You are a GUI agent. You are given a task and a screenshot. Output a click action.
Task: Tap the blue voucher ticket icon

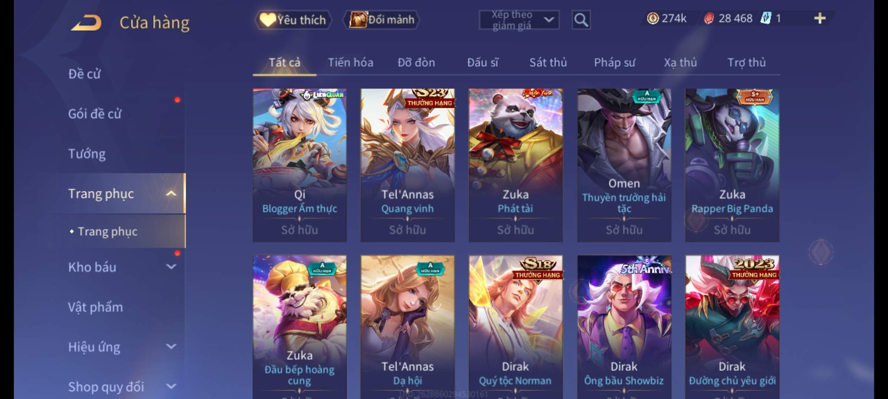click(x=766, y=18)
